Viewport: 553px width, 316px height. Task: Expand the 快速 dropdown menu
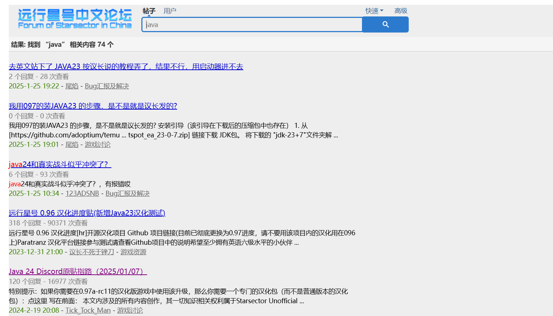pos(374,11)
